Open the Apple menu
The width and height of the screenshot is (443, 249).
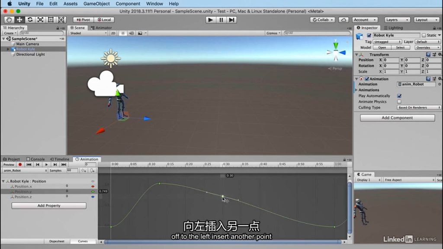coord(10,3)
